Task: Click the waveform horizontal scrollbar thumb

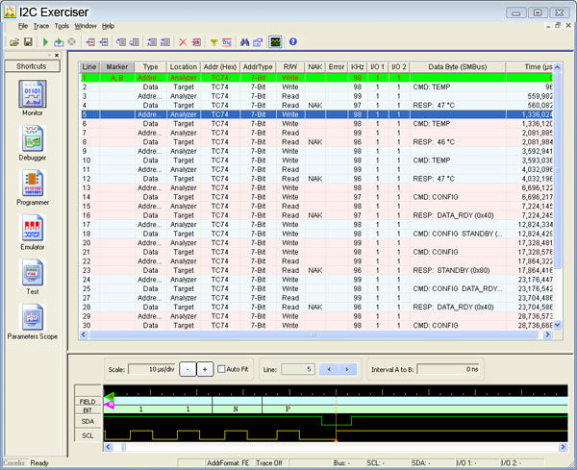Action: (x=124, y=447)
